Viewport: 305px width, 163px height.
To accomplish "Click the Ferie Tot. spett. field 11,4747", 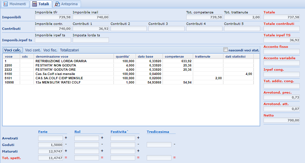I will [x=51, y=158].
